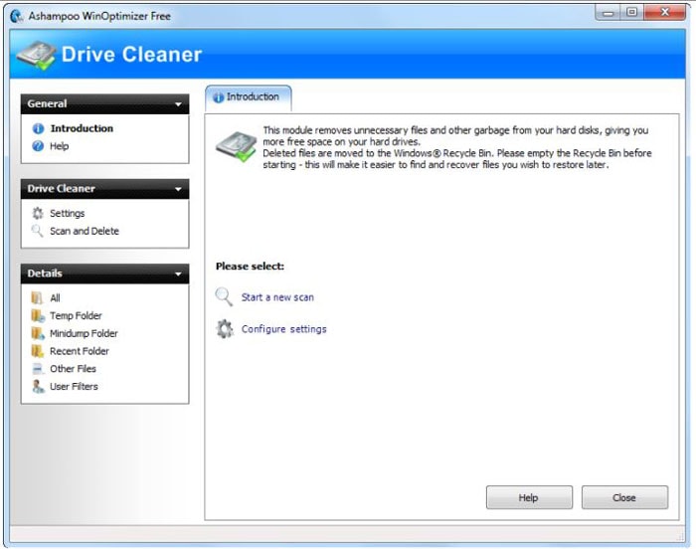Click the Recent Folder icon
Viewport: 696px width, 549px height.
(x=38, y=351)
